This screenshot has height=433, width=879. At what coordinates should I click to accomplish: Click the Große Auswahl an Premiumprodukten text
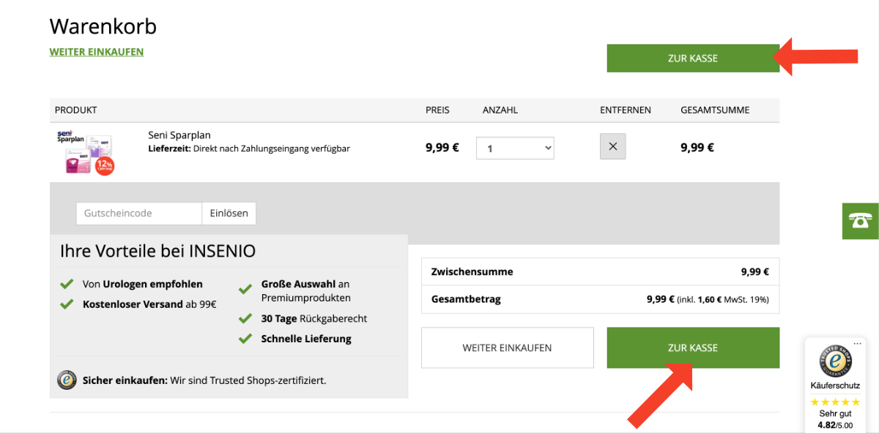(x=306, y=291)
